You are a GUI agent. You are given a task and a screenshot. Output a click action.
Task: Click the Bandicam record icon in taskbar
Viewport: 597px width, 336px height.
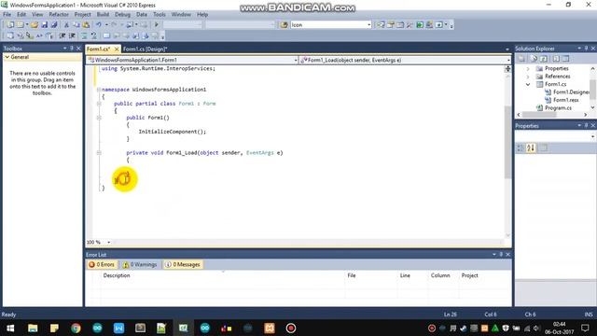click(291, 328)
